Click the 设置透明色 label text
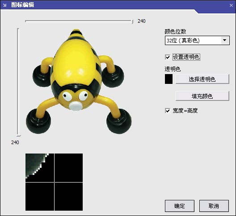This screenshot has height=216, width=236. pyautogui.click(x=186, y=57)
